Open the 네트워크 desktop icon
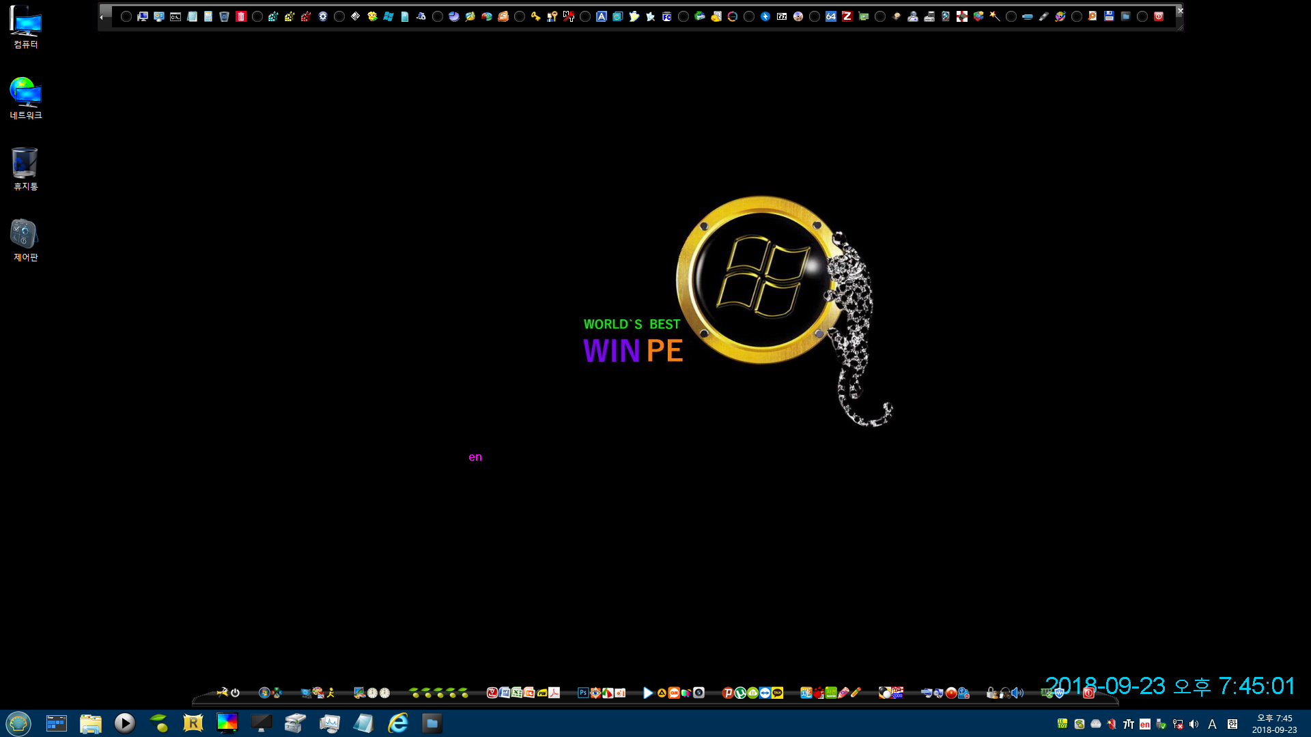 (x=26, y=98)
